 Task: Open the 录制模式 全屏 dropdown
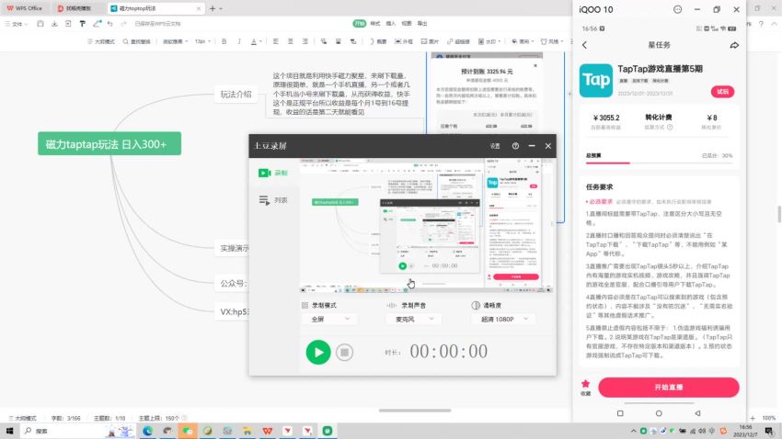click(x=329, y=319)
